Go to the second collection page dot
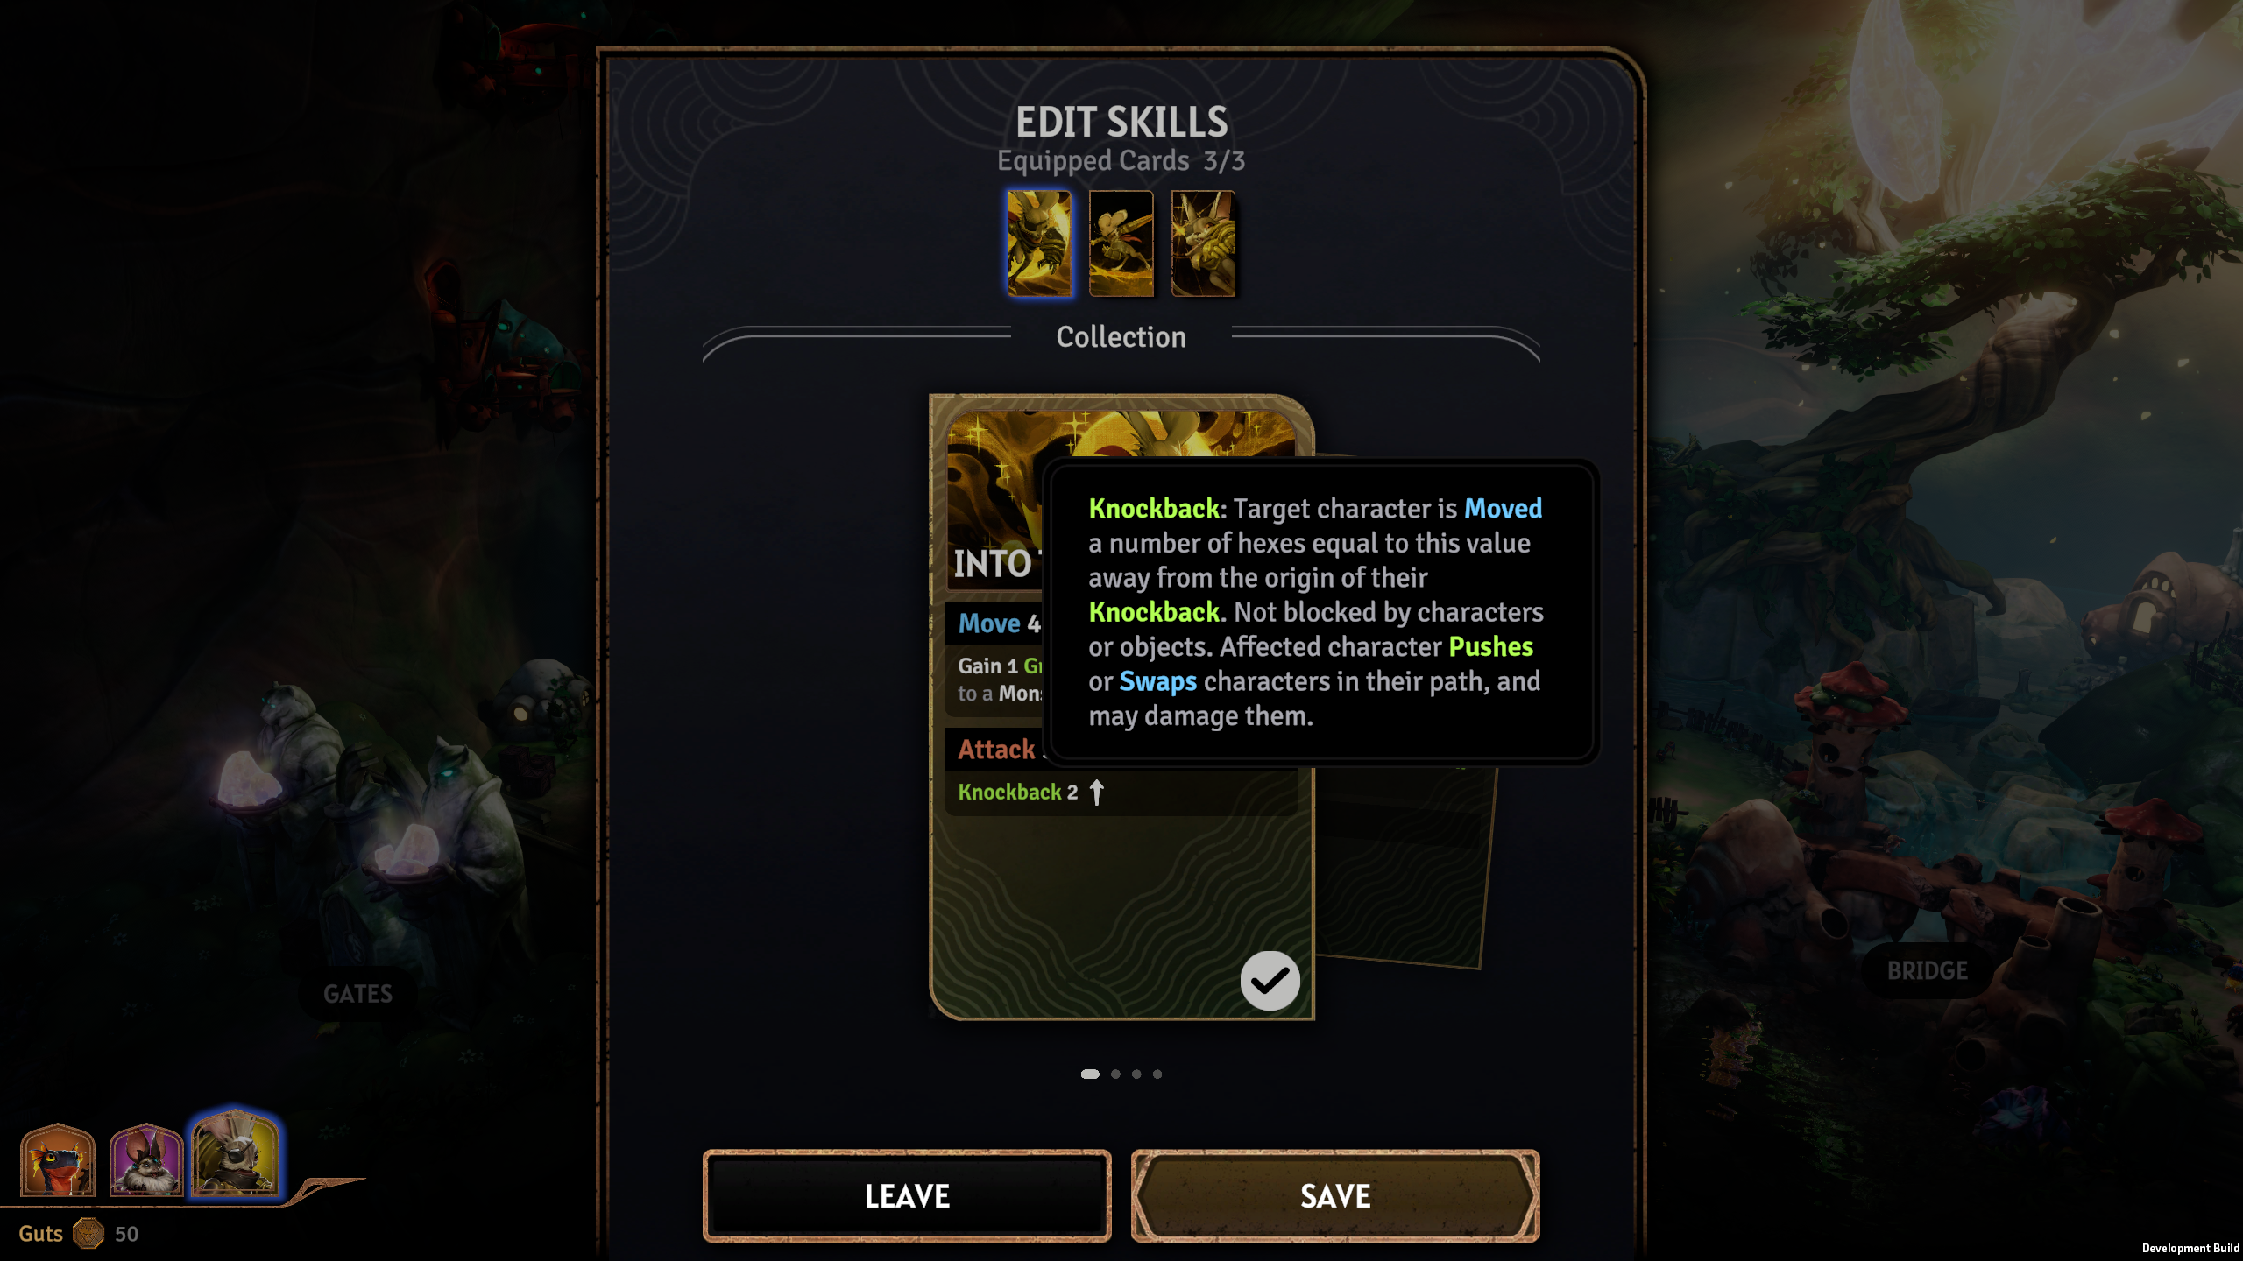2243x1261 pixels. click(1115, 1074)
